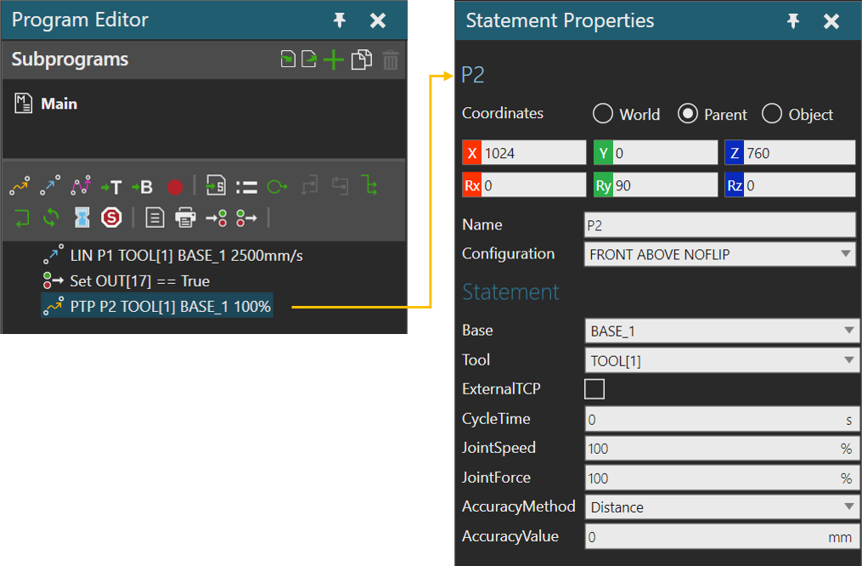Open the AccuracyMethod dropdown
The width and height of the screenshot is (862, 566).
pyautogui.click(x=722, y=507)
